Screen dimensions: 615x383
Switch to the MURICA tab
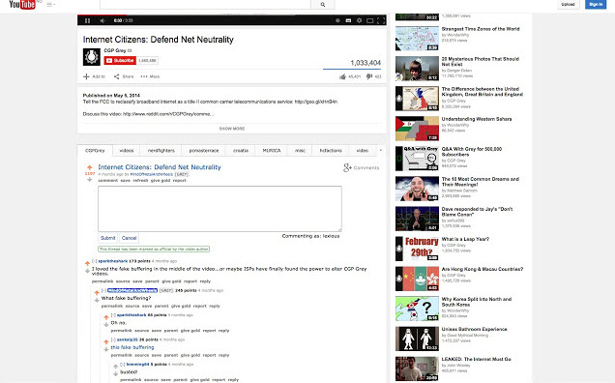click(272, 151)
